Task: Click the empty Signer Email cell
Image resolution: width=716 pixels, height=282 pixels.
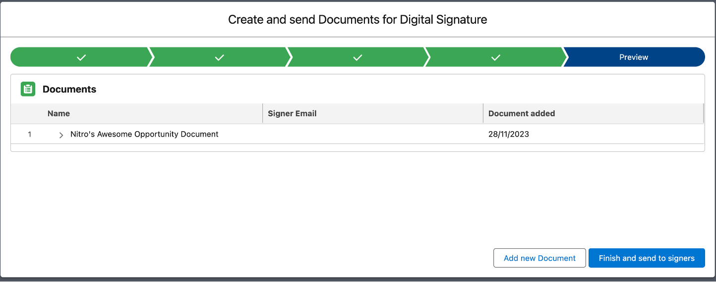Action: pos(372,134)
